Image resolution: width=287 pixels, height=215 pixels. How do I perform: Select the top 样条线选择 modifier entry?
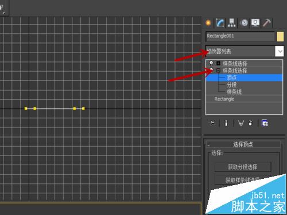[x=235, y=64]
